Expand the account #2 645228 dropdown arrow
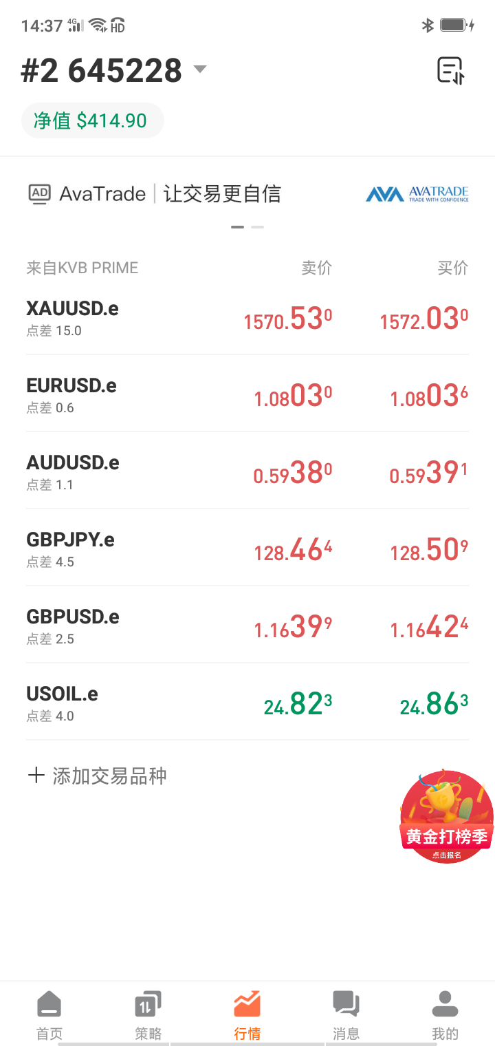Screen dimensions: 495x1046 (200, 69)
